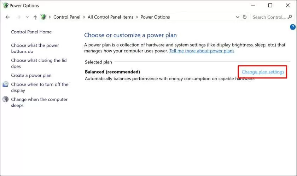Image resolution: width=297 pixels, height=176 pixels.
Task: Expand chevron after Control Panel breadcrumb
Action: [83, 17]
